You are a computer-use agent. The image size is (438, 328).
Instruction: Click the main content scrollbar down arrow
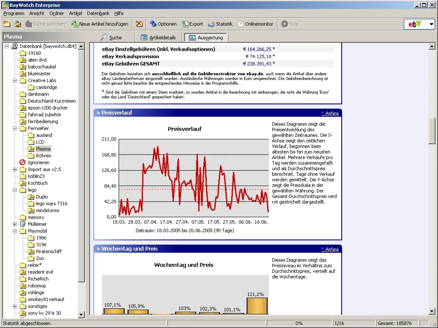(x=432, y=311)
